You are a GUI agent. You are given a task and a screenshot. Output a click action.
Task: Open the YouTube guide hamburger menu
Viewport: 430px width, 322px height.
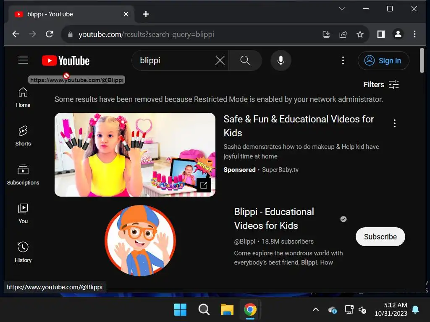(23, 60)
